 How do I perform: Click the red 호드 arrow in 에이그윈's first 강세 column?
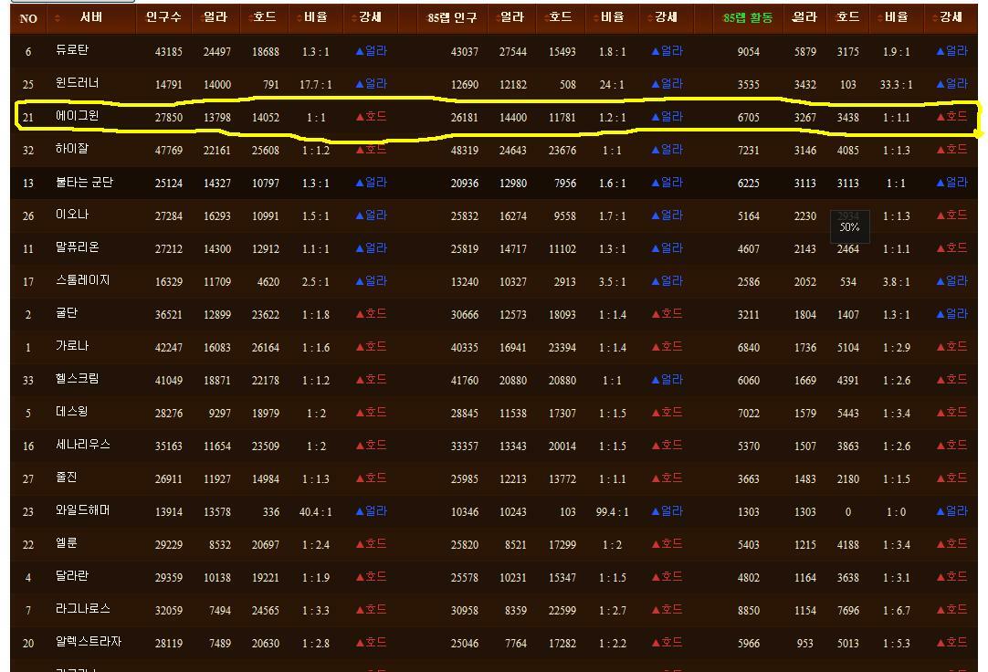point(371,117)
